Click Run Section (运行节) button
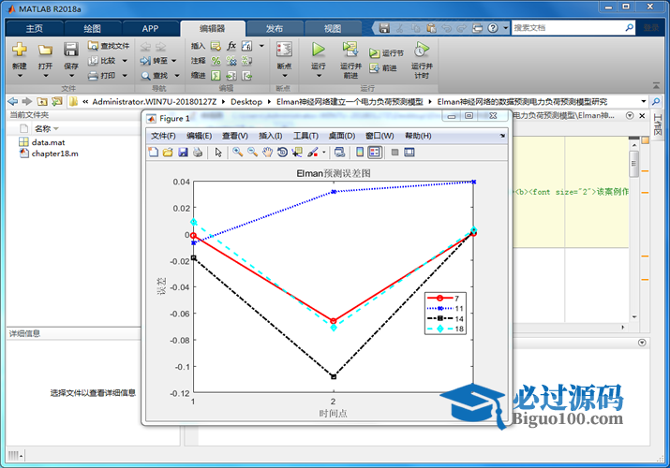The height and width of the screenshot is (468, 670). [386, 53]
